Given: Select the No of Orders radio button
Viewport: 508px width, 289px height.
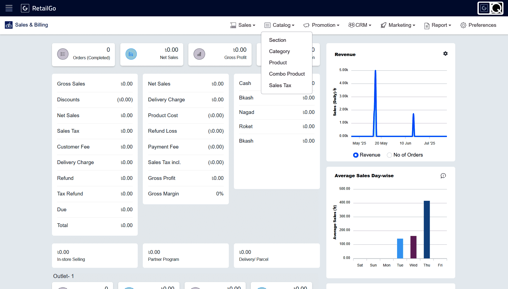Looking at the screenshot, I should (389, 155).
